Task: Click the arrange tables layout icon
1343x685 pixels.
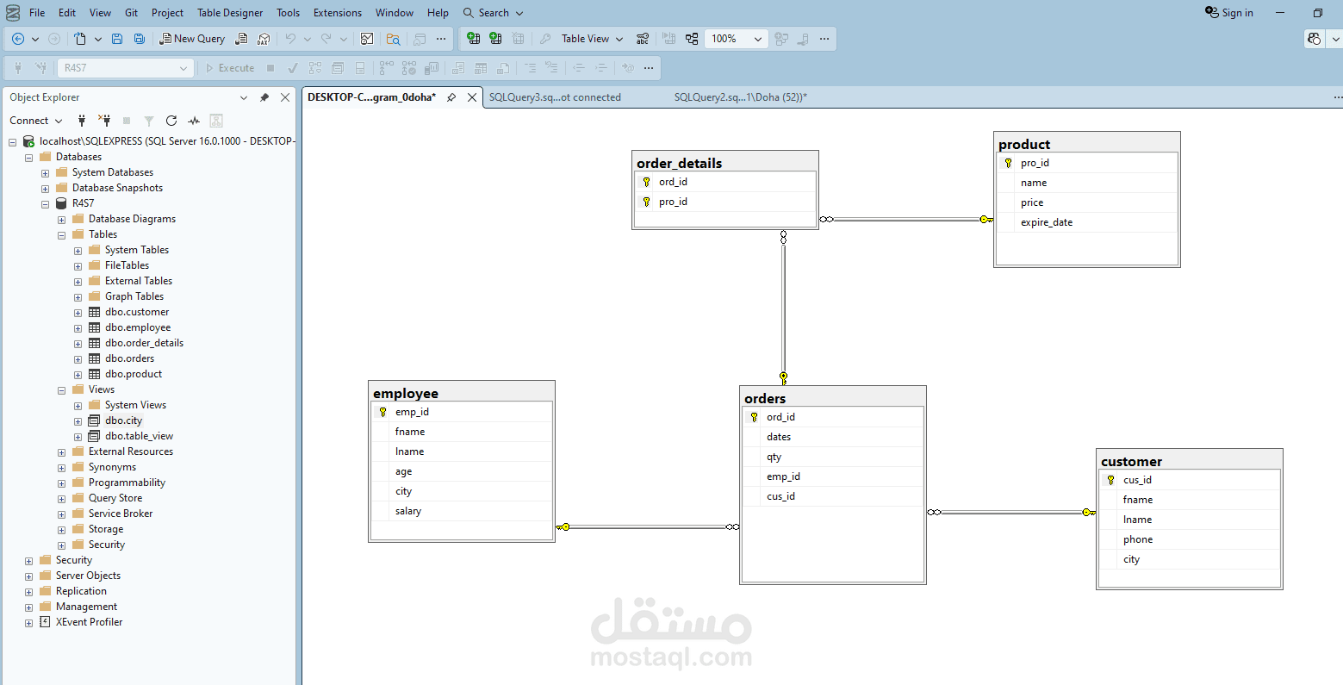Action: tap(692, 38)
